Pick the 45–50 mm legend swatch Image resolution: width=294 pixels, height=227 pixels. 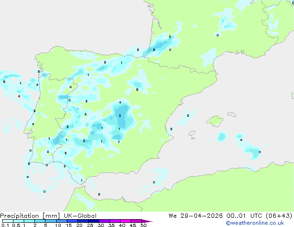pyautogui.click(x=136, y=221)
